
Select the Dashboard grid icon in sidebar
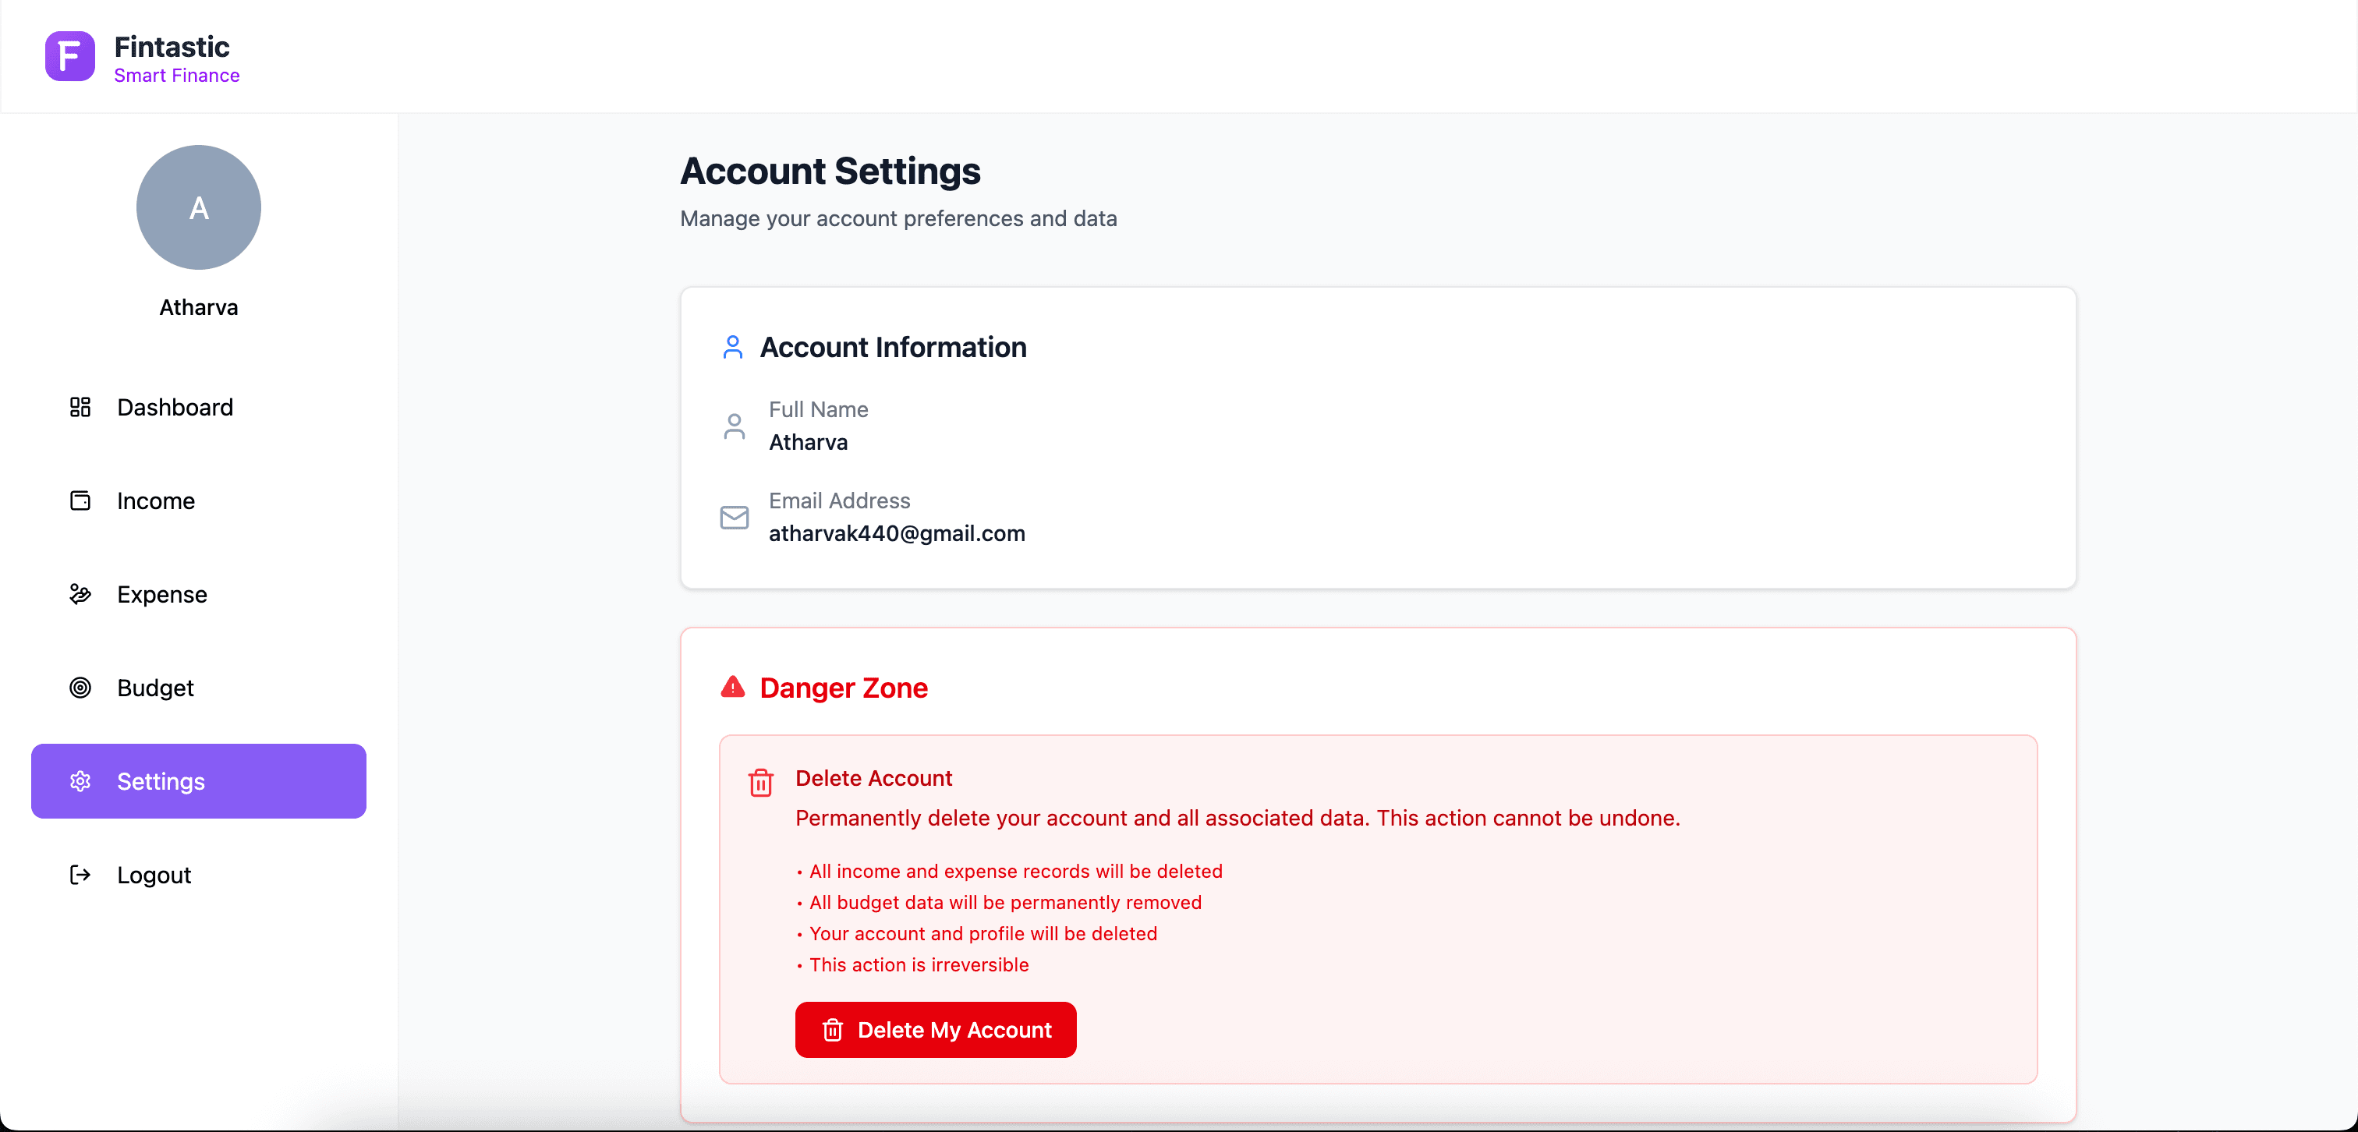click(x=80, y=407)
